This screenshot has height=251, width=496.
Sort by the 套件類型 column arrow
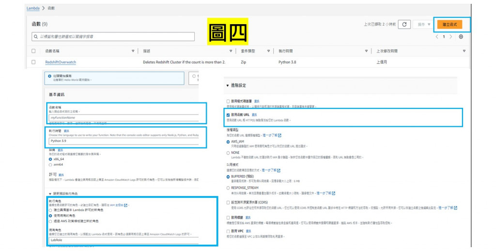coord(268,51)
